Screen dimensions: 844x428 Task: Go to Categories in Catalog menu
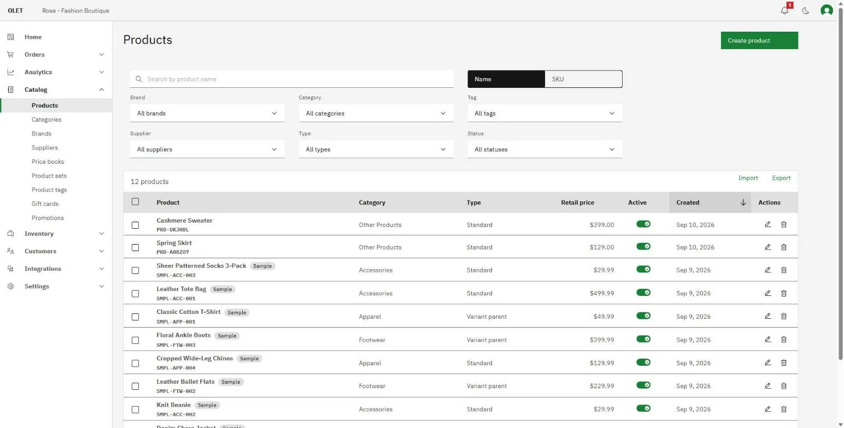click(x=46, y=120)
